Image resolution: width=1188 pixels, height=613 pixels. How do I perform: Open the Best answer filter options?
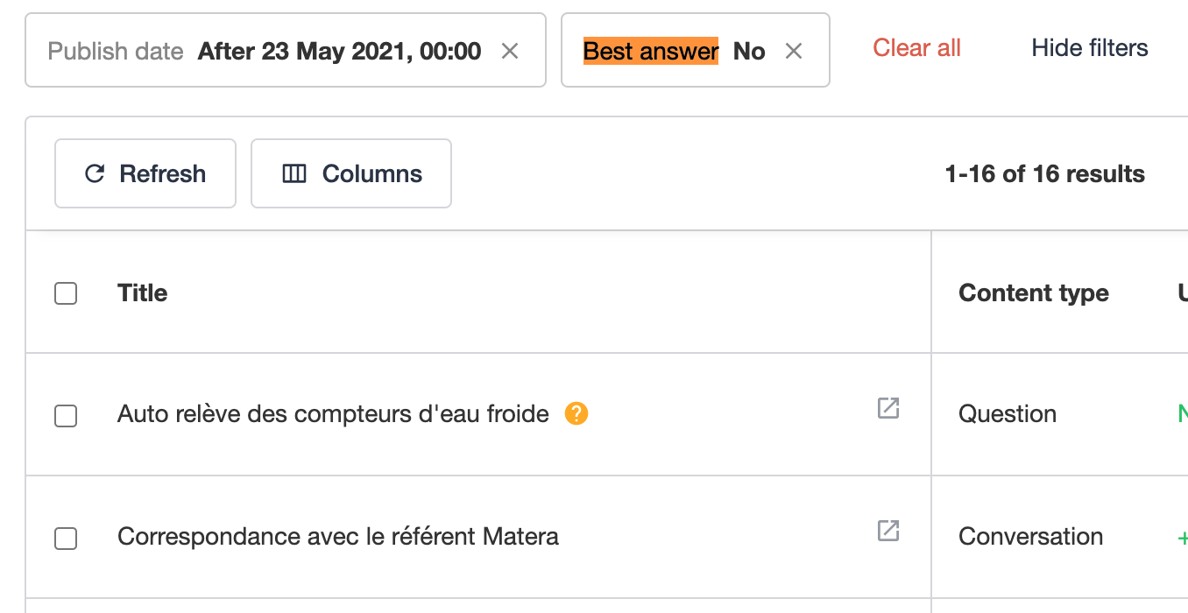click(675, 52)
